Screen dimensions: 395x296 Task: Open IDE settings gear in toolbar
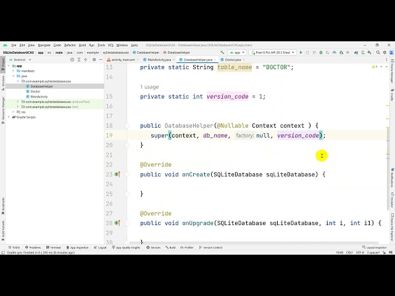tap(385, 52)
